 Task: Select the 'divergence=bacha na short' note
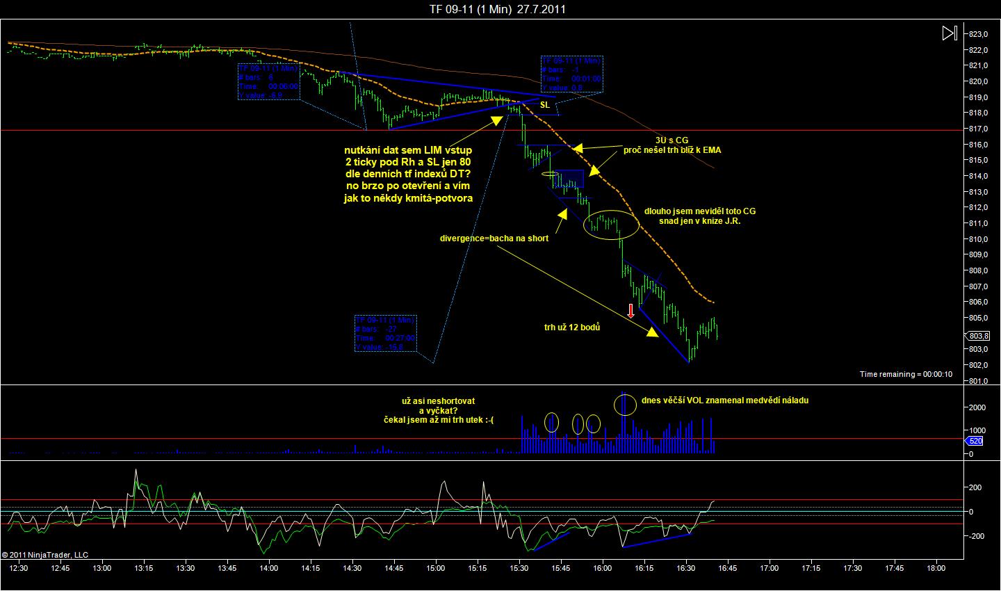[494, 238]
